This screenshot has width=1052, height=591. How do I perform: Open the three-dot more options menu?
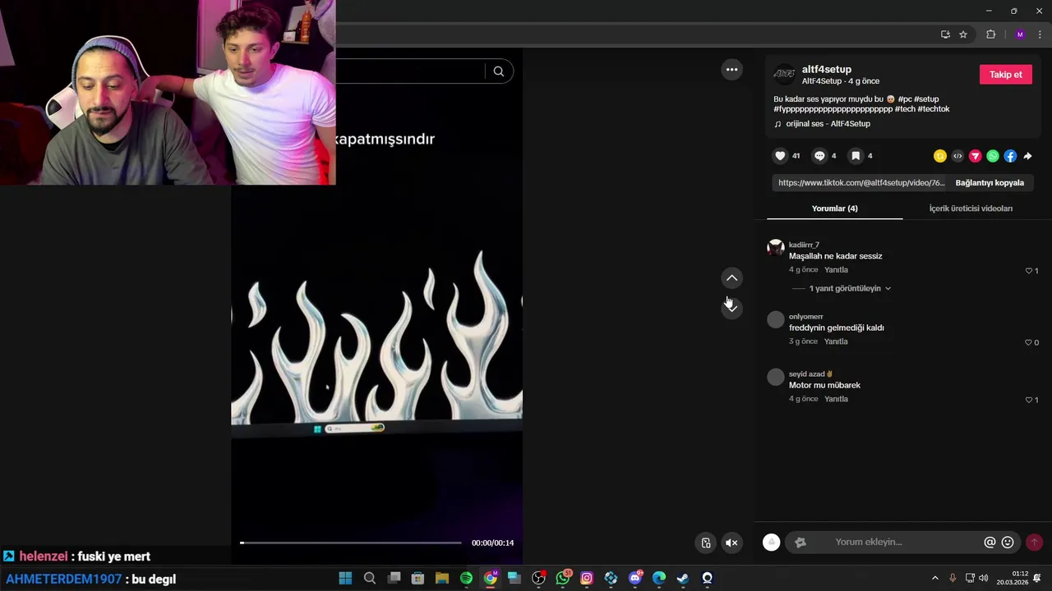[x=731, y=70]
